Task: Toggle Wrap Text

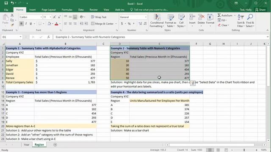Action: pos(99,17)
